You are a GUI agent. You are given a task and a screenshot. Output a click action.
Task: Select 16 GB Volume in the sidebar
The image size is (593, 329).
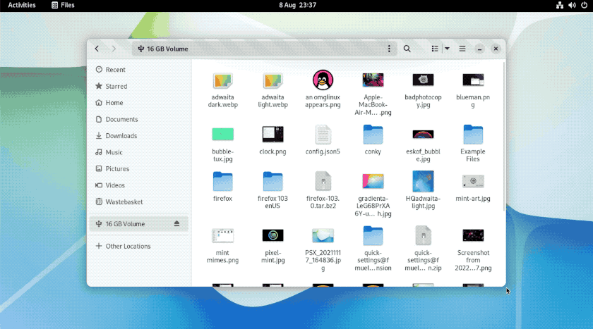tap(138, 224)
